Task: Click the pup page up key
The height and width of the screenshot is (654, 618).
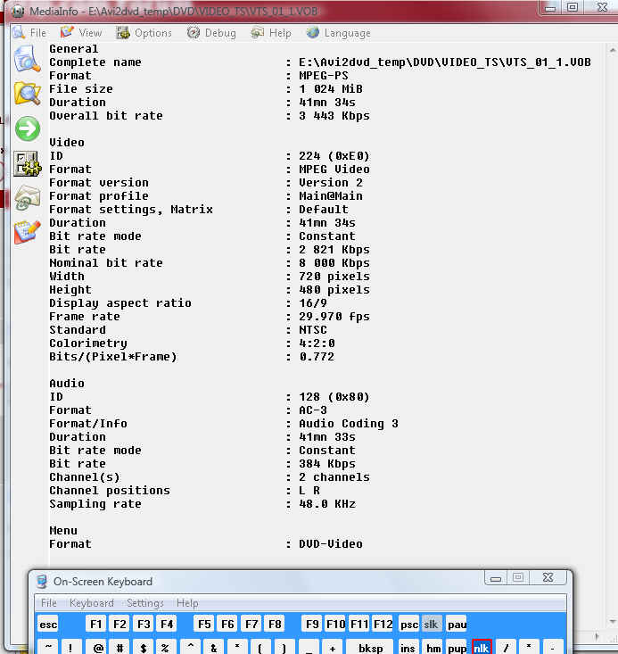Action: click(x=457, y=648)
